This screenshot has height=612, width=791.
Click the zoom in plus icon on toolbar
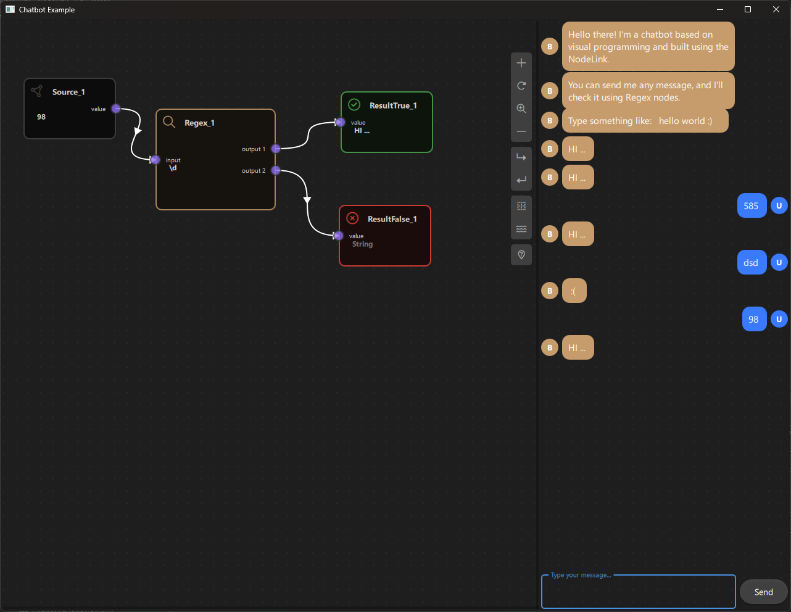[x=521, y=62]
